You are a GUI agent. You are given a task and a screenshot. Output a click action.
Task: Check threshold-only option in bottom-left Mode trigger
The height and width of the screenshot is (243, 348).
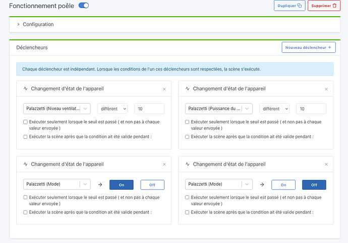26,198
